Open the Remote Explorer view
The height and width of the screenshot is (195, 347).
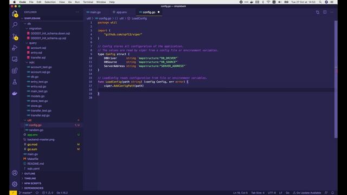(x=15, y=59)
